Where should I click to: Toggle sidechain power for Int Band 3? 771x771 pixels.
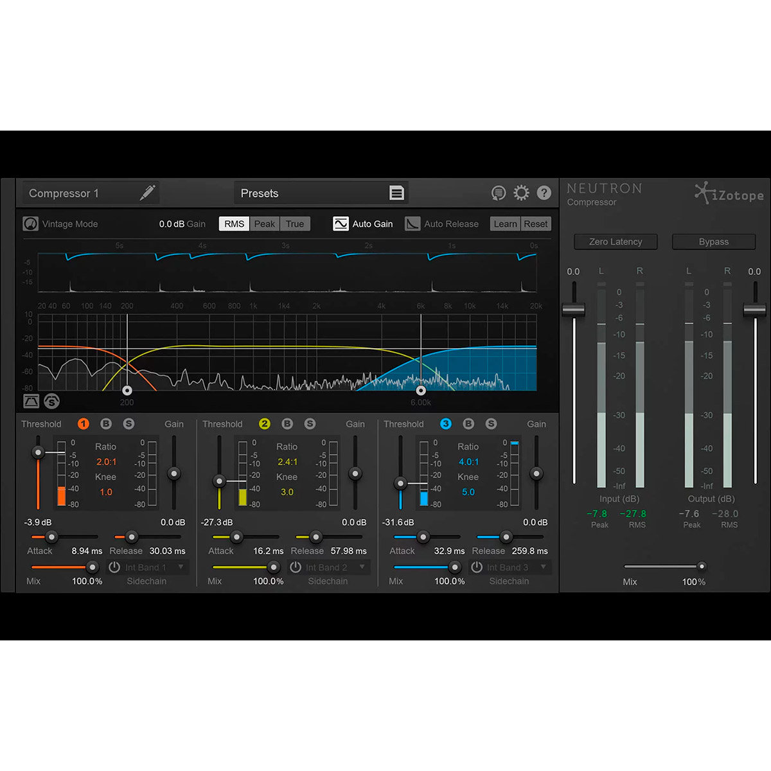click(475, 567)
